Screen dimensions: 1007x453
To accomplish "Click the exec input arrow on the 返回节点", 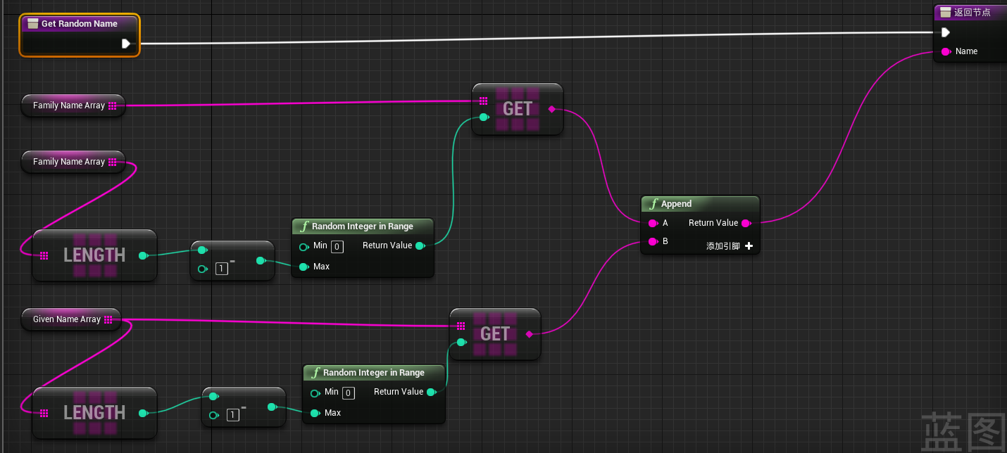I will [x=944, y=32].
